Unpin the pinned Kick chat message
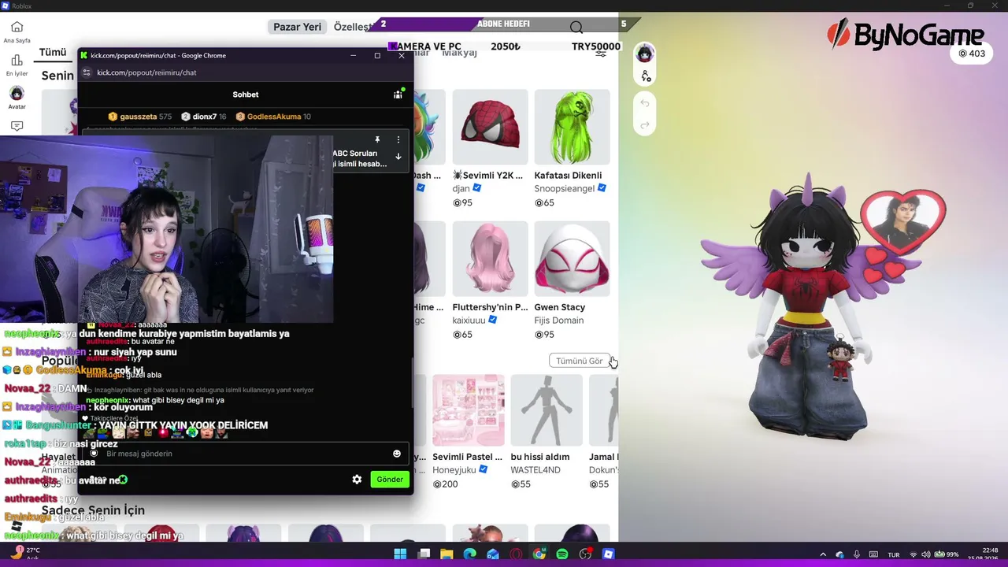The width and height of the screenshot is (1008, 567). 377,140
